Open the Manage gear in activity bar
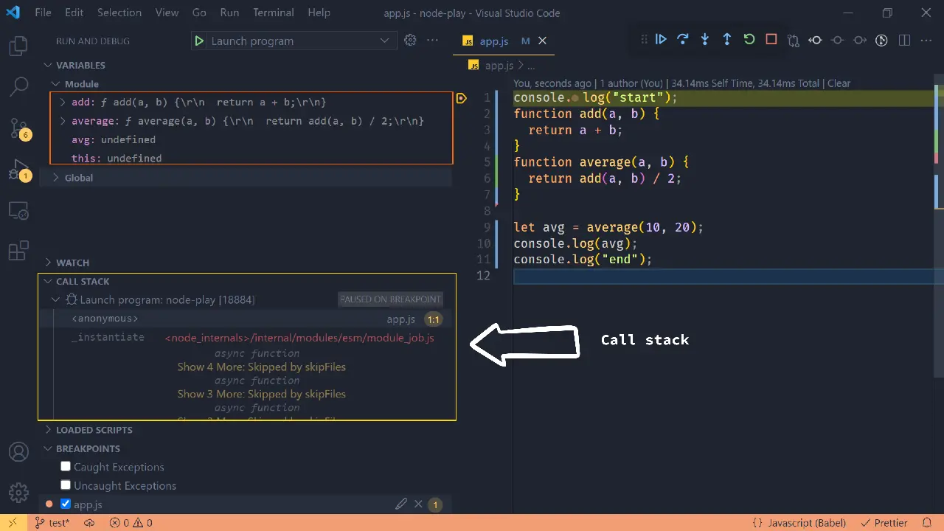The height and width of the screenshot is (531, 944). click(x=18, y=492)
